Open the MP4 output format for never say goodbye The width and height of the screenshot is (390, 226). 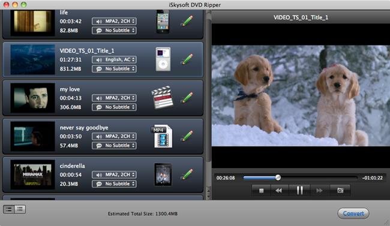click(161, 136)
